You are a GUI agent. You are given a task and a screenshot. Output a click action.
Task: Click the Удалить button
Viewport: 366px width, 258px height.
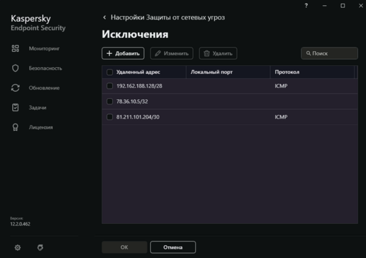(218, 54)
